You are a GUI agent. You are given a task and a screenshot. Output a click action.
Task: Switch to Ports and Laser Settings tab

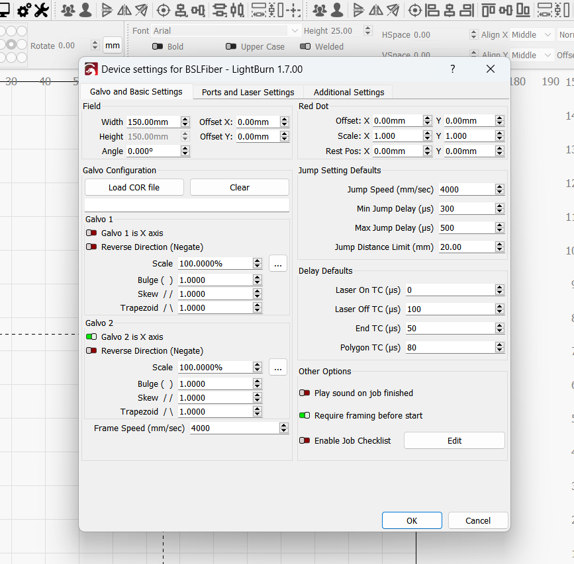[248, 92]
